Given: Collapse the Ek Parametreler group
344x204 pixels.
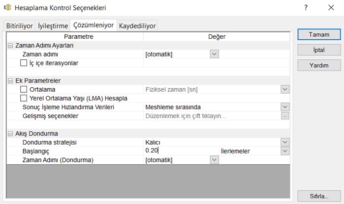Looking at the screenshot, I should pos(10,80).
